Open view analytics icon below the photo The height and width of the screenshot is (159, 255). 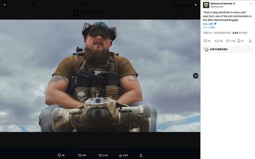(120, 155)
